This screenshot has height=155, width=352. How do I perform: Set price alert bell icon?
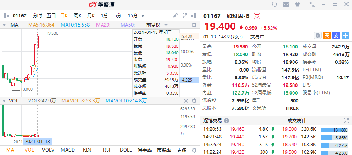318,35
